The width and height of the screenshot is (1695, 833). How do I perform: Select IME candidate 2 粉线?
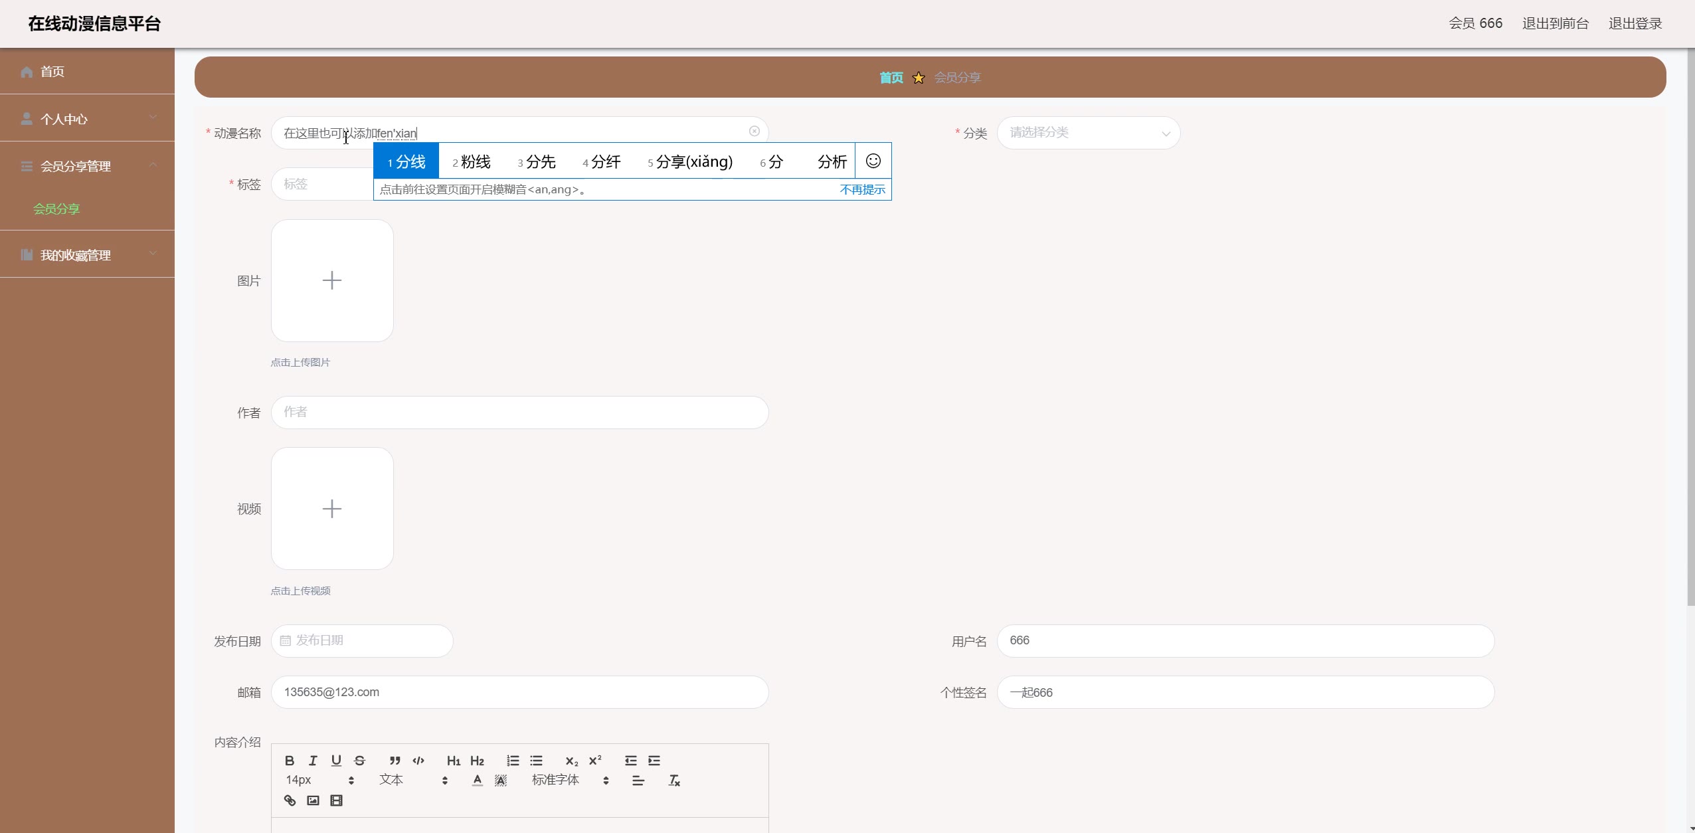pos(472,161)
